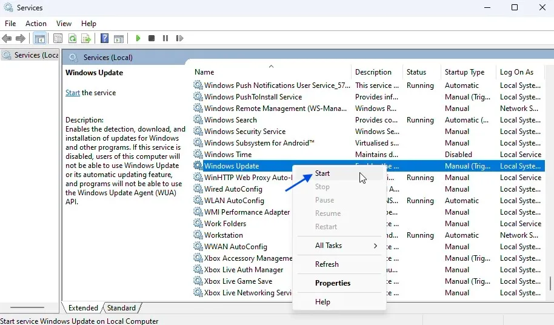Viewport: 554px width, 325px height.
Task: Select Services (Local) in the console tree
Action: coord(30,55)
